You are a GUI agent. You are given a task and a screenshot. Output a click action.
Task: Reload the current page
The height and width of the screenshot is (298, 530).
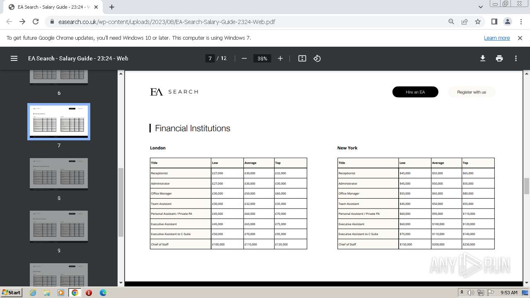[x=36, y=22]
